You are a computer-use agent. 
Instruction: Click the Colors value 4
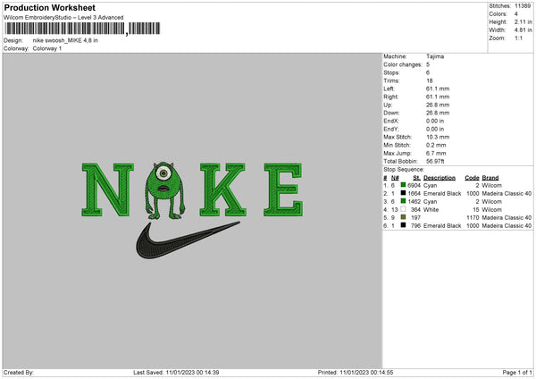(516, 14)
